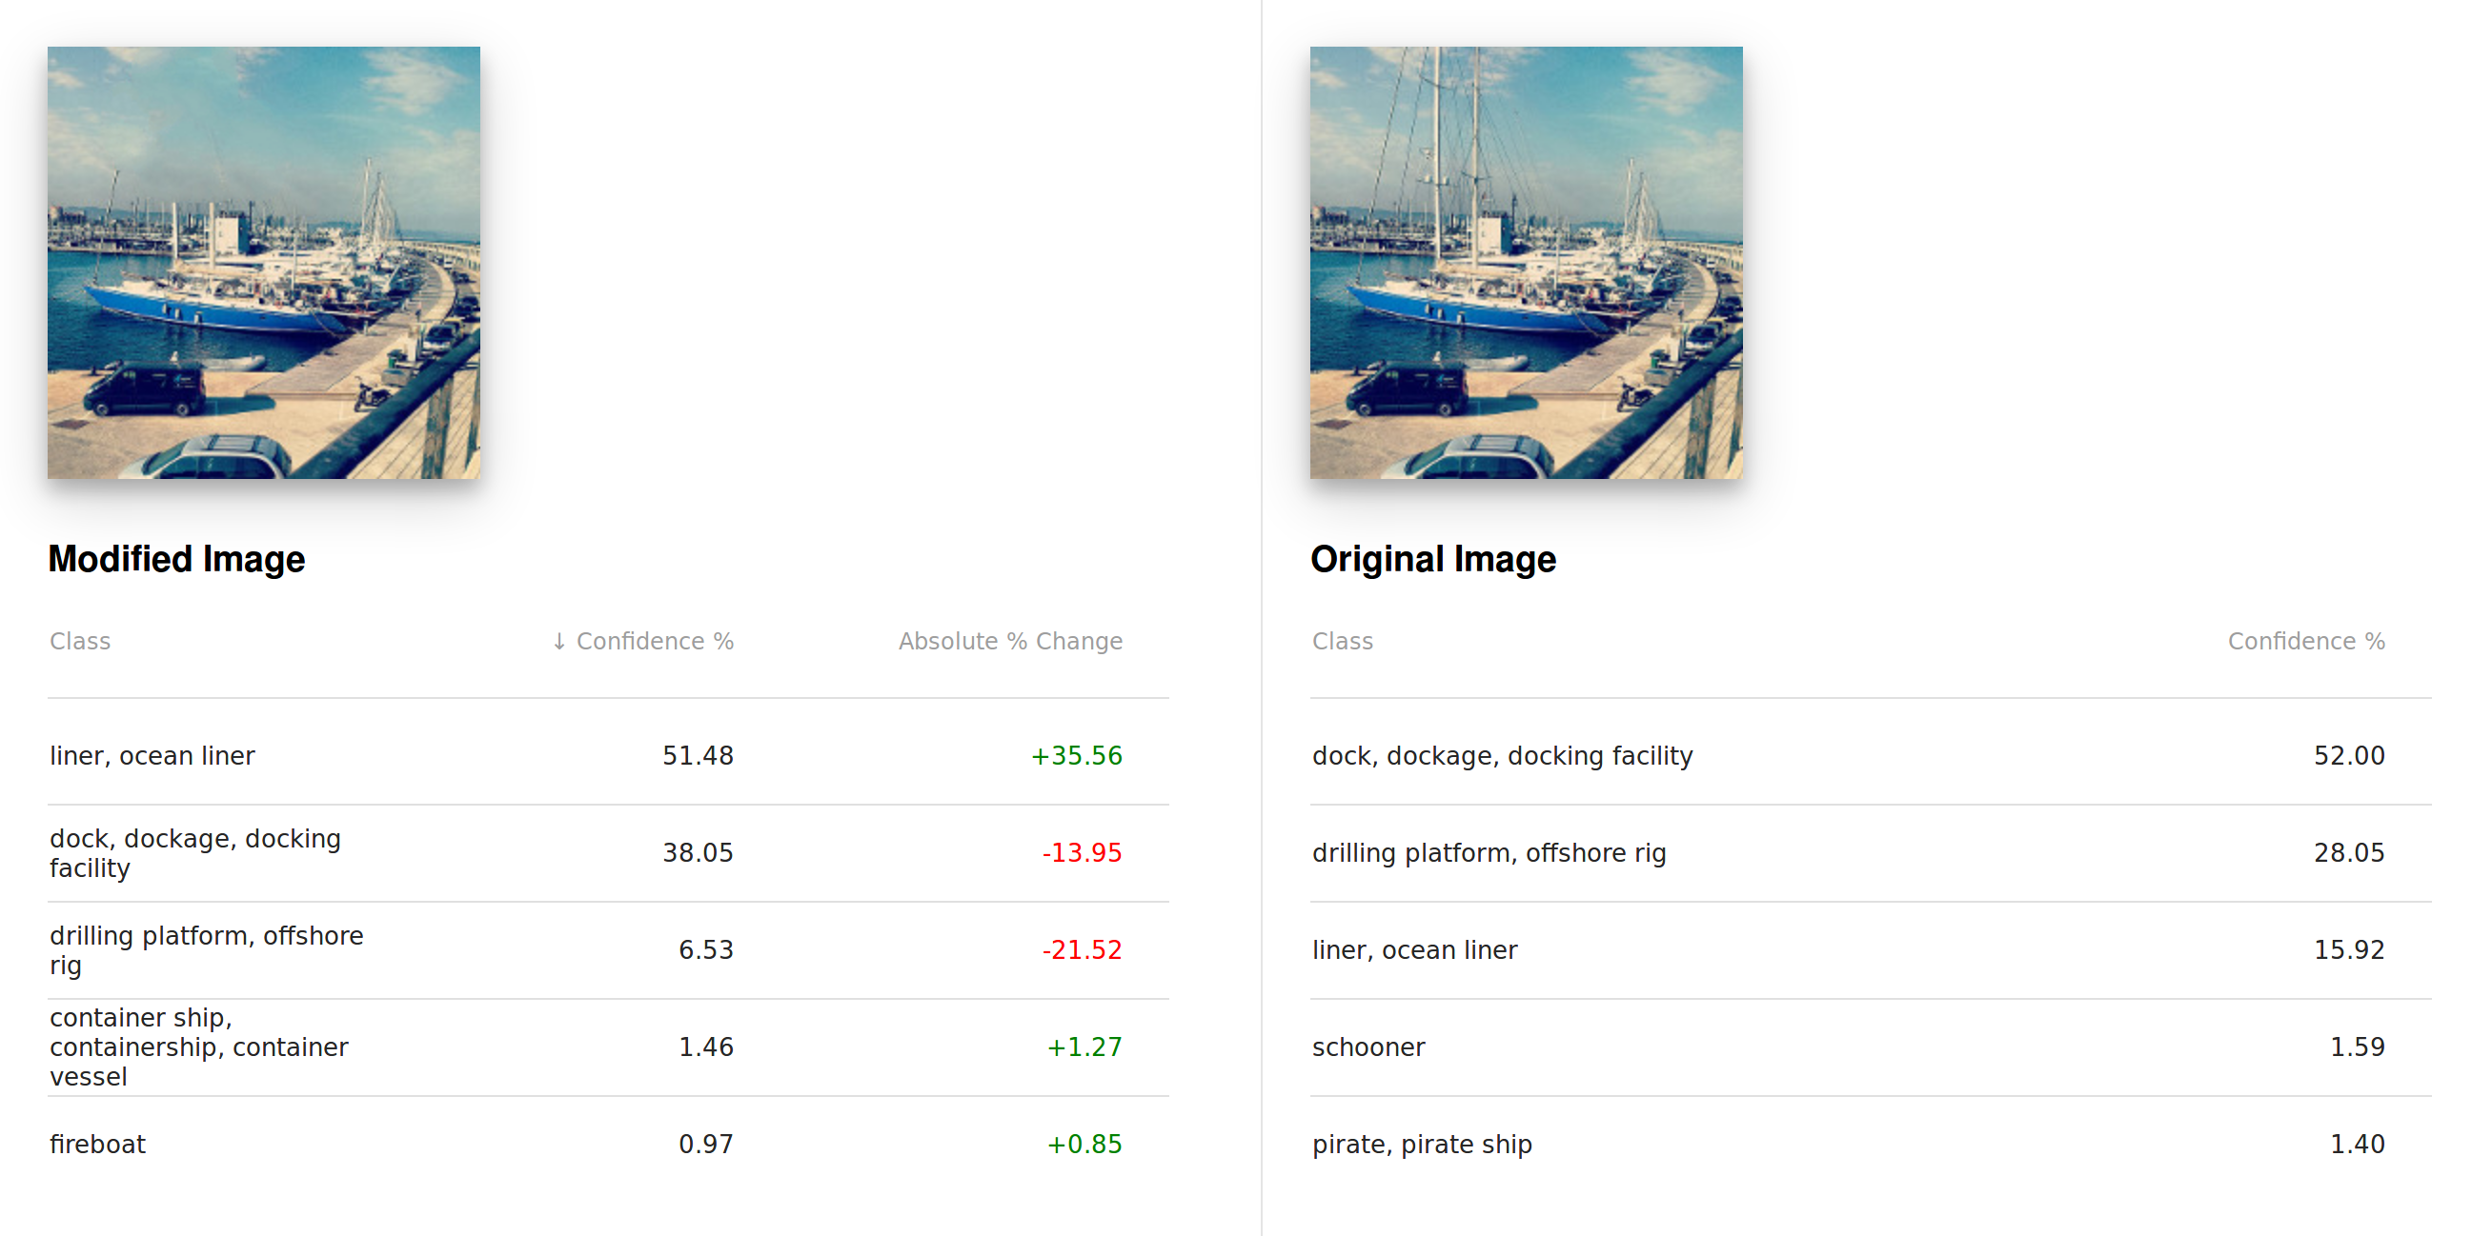Select the schooner row
2472x1236 pixels.
1368,1047
